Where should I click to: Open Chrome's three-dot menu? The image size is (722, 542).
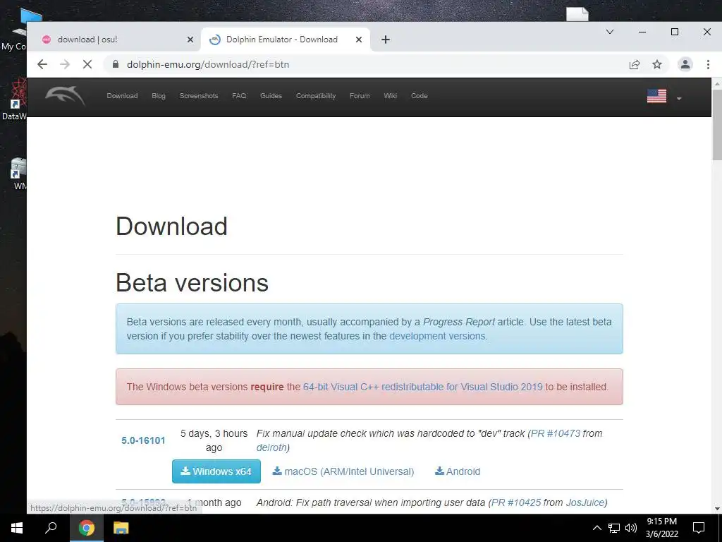[x=708, y=64]
